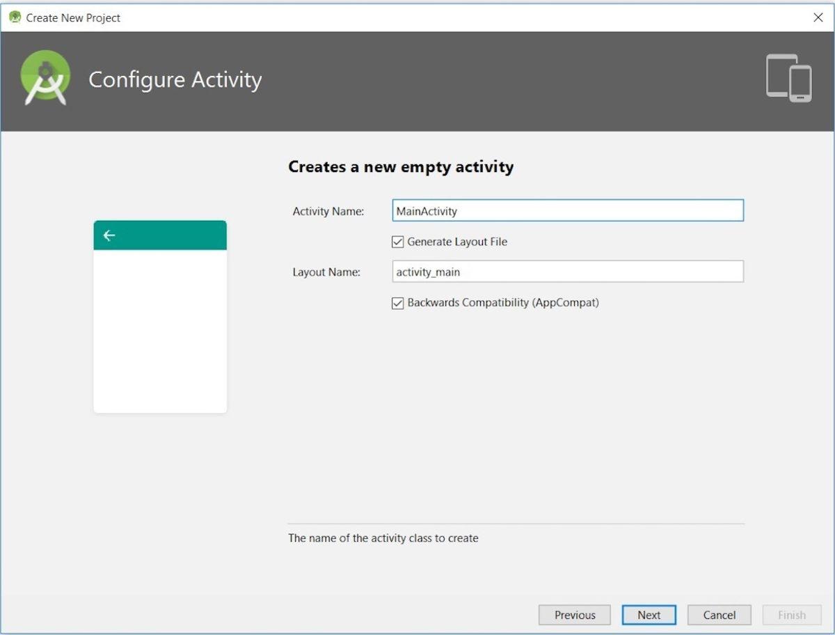Click the Android Studio logo in header
The image size is (835, 635).
pyautogui.click(x=45, y=78)
